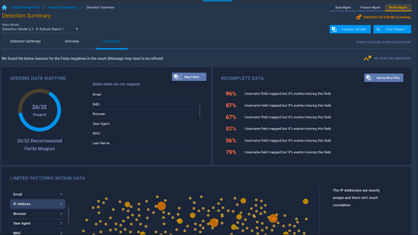Click the 26/32 Recommended Fields Mapped text
Viewport: 418px width, 235px height.
pos(40,145)
